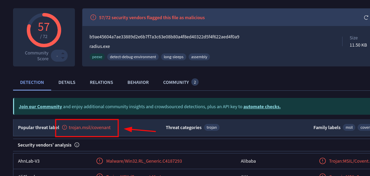Viewport: 370px width, 176px height.
Task: Click the malicious alert icon in banner
Action: [x=93, y=17]
